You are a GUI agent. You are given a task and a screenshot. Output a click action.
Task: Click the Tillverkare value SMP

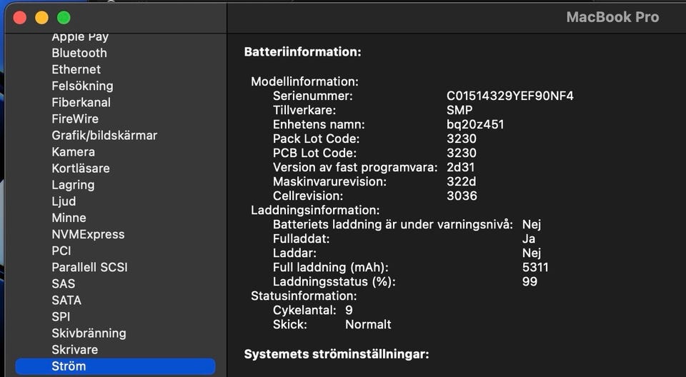click(459, 110)
